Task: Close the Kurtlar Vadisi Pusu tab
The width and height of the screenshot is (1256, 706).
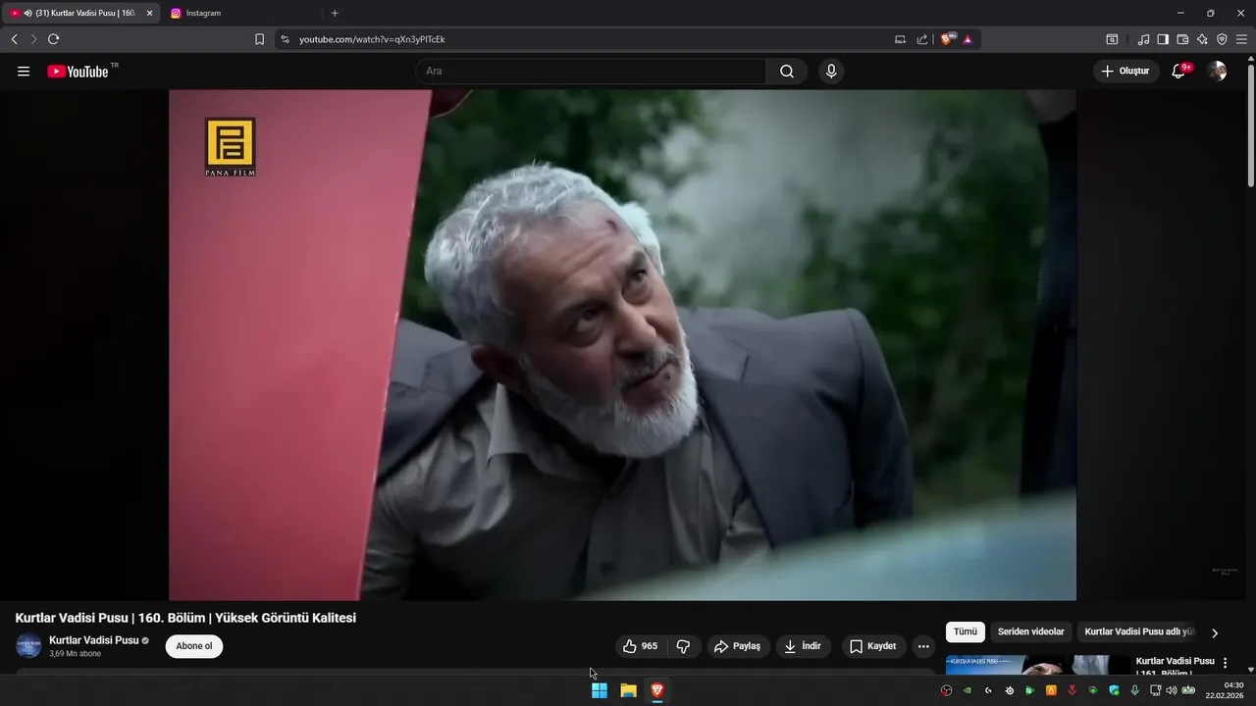Action: [149, 13]
